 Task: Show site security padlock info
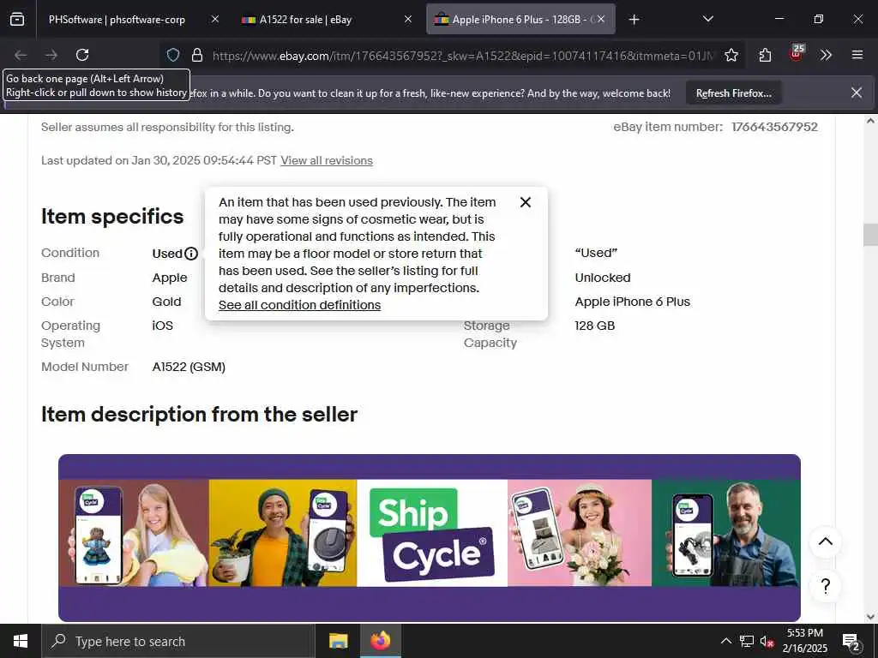pyautogui.click(x=197, y=55)
